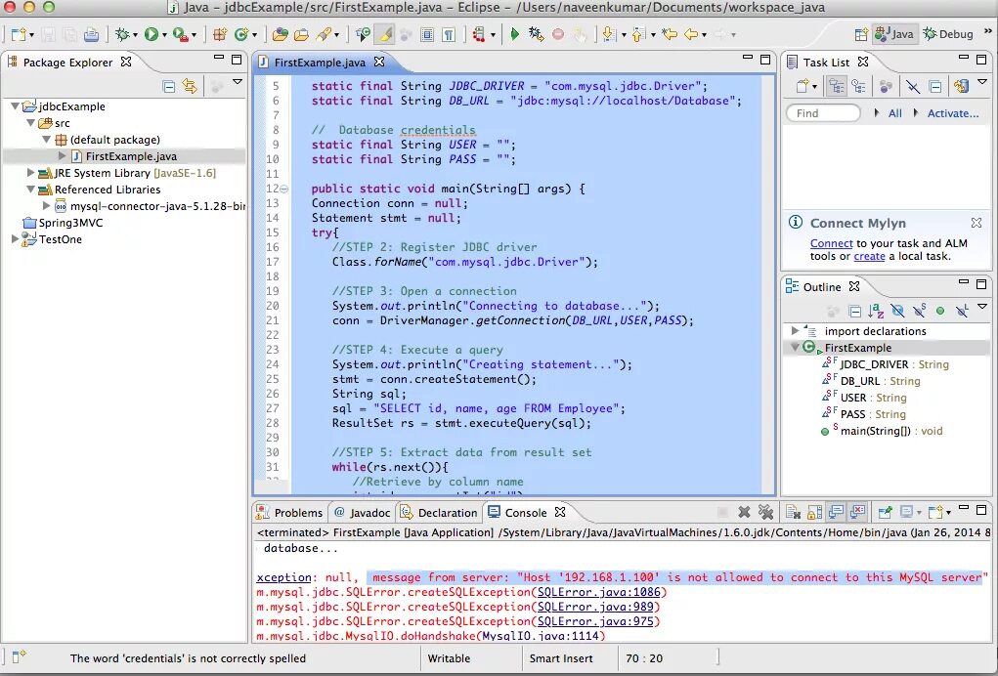Screen dimensions: 998x676
Task: Toggle Hide Non-Public Members green dot
Action: point(940,311)
